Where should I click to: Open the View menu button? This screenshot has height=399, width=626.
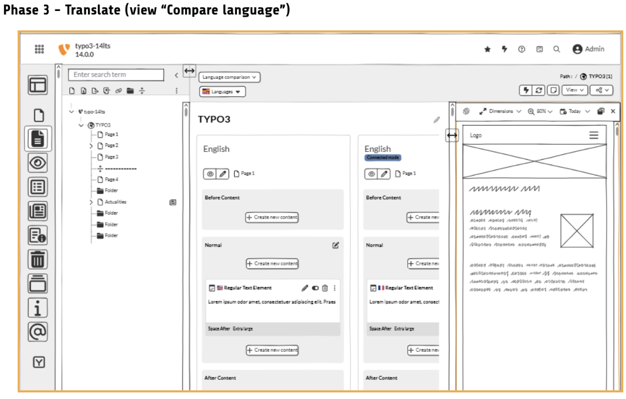click(x=574, y=90)
